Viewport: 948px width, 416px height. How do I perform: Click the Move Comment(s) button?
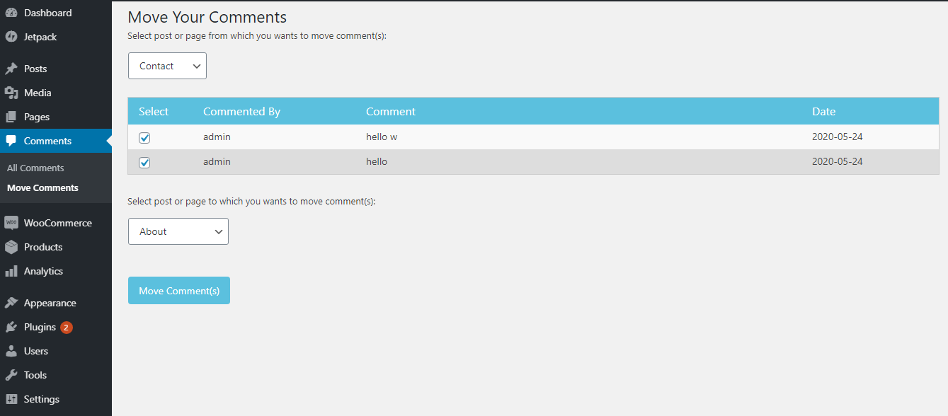tap(179, 291)
